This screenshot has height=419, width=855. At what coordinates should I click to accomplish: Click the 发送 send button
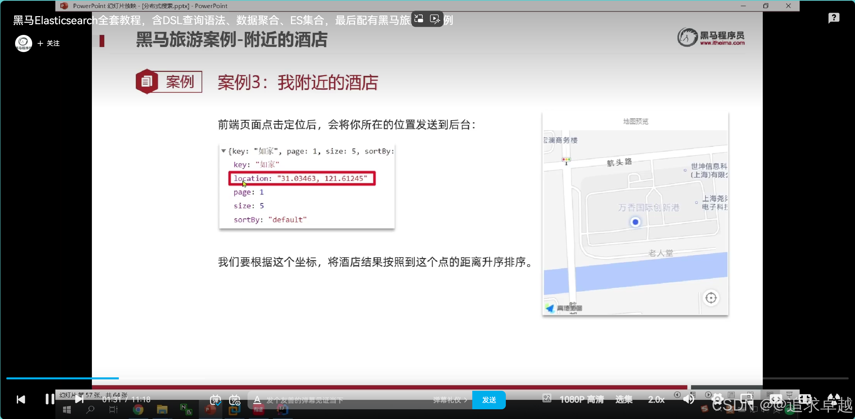(x=489, y=400)
